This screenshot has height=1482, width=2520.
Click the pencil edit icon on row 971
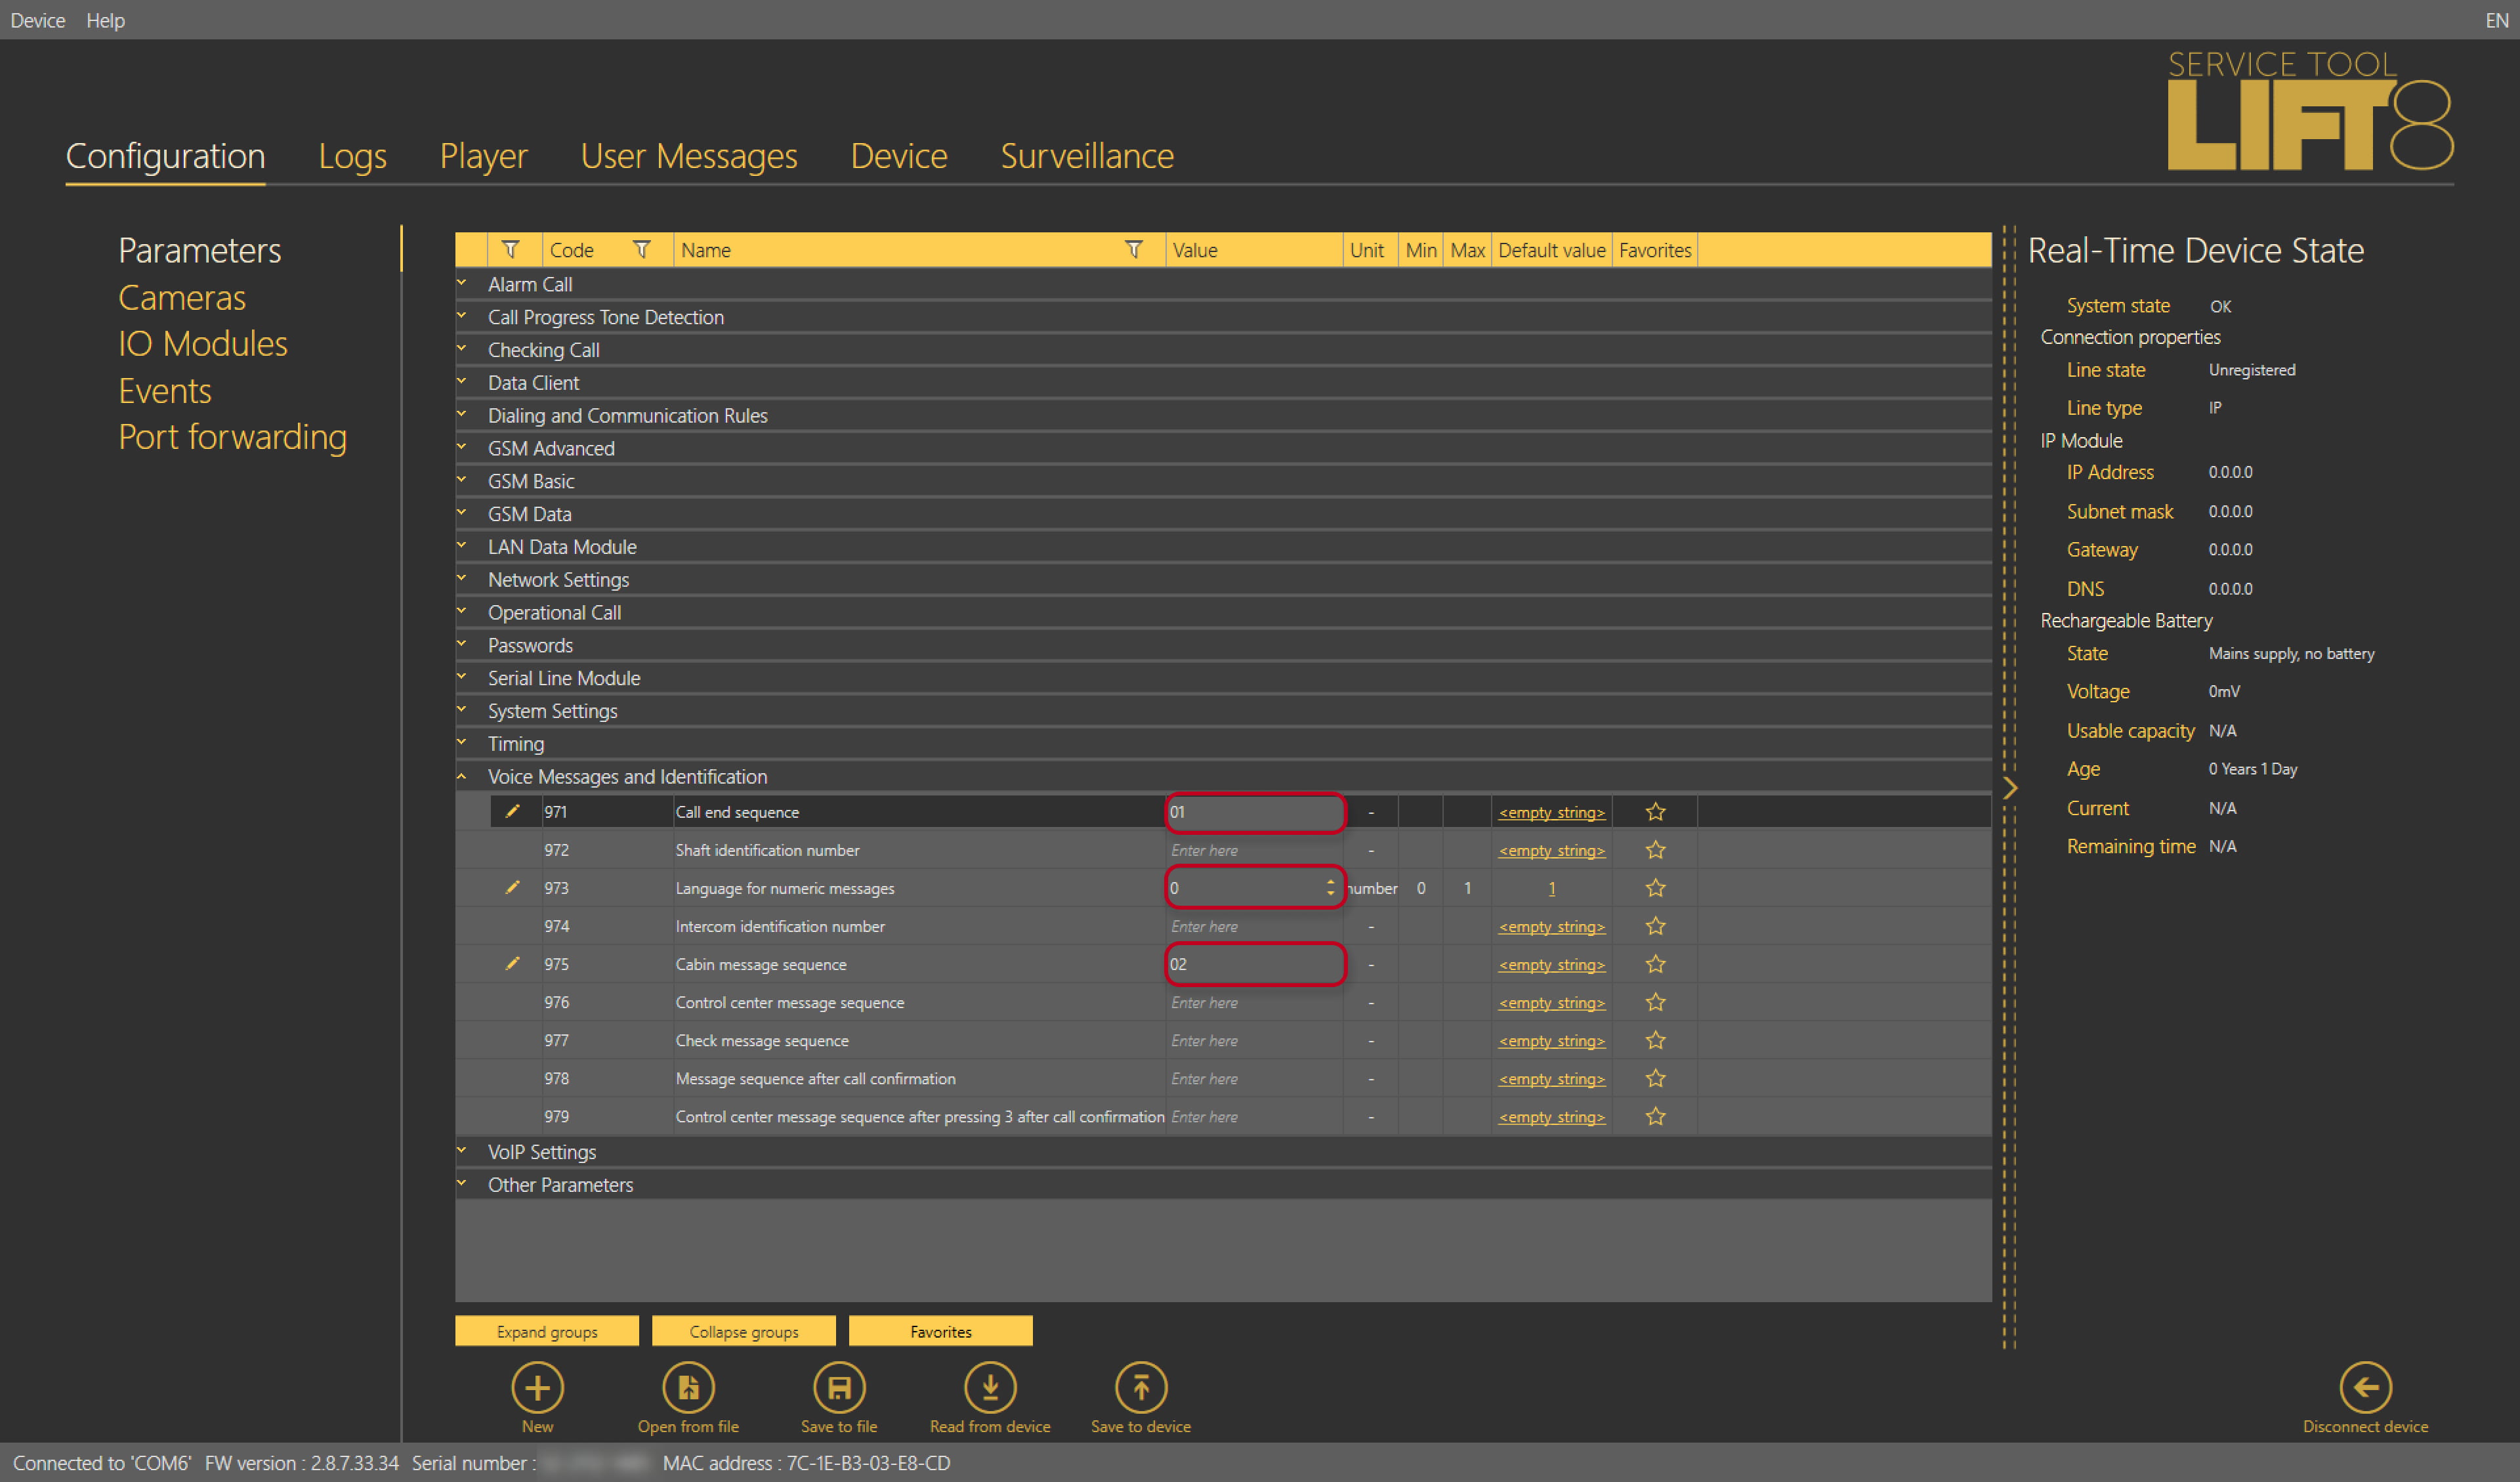click(x=512, y=811)
